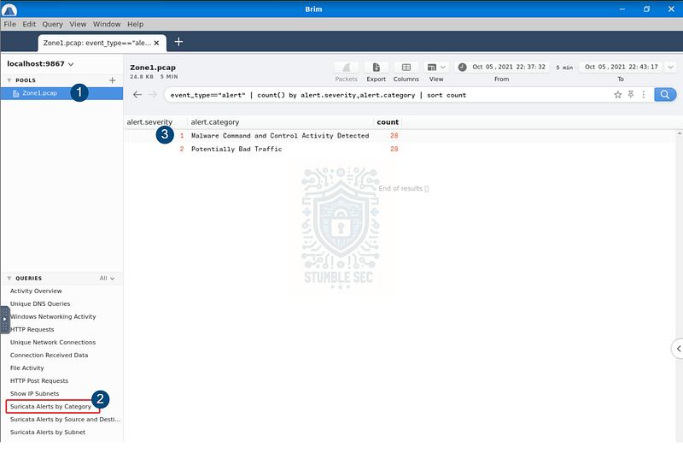Run the Suricata Alerts by Category query
This screenshot has height=453, width=683.
[50, 406]
